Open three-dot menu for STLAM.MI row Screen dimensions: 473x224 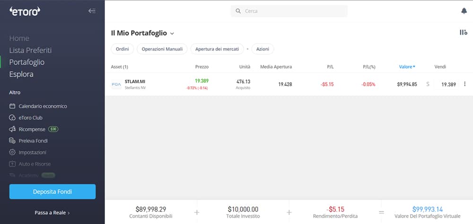(x=464, y=84)
